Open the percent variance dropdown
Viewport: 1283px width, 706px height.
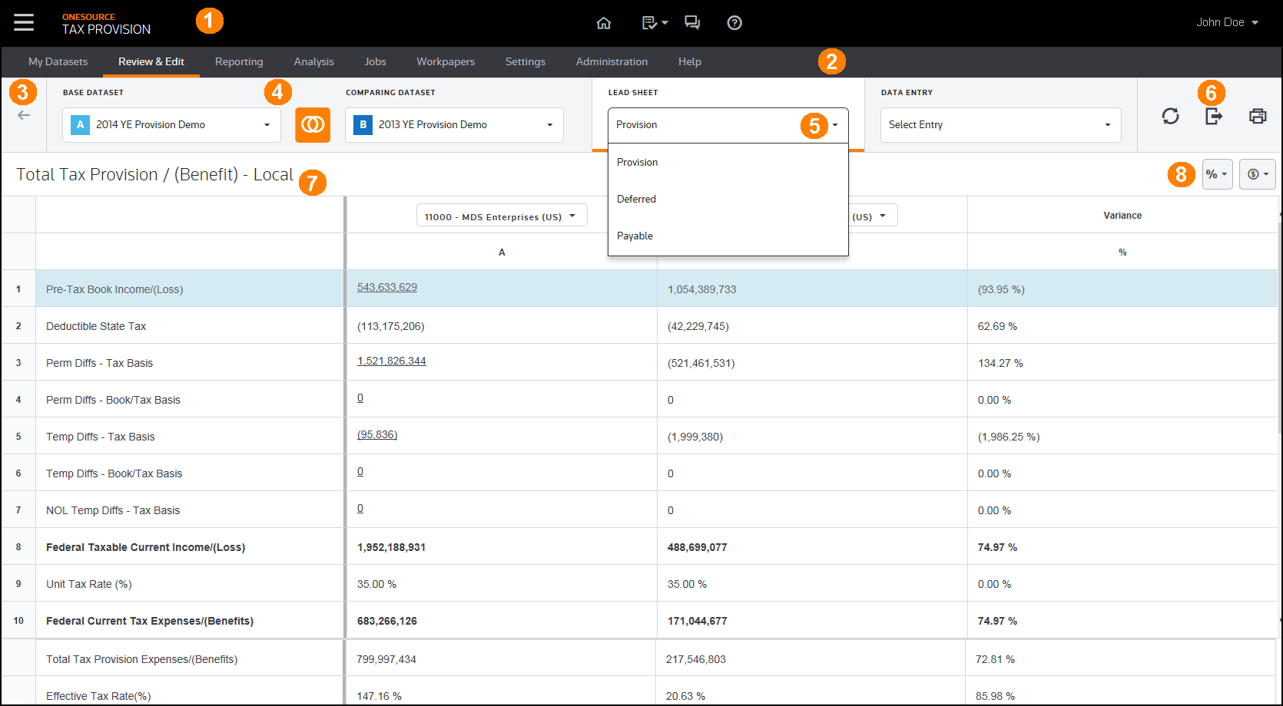(x=1218, y=174)
